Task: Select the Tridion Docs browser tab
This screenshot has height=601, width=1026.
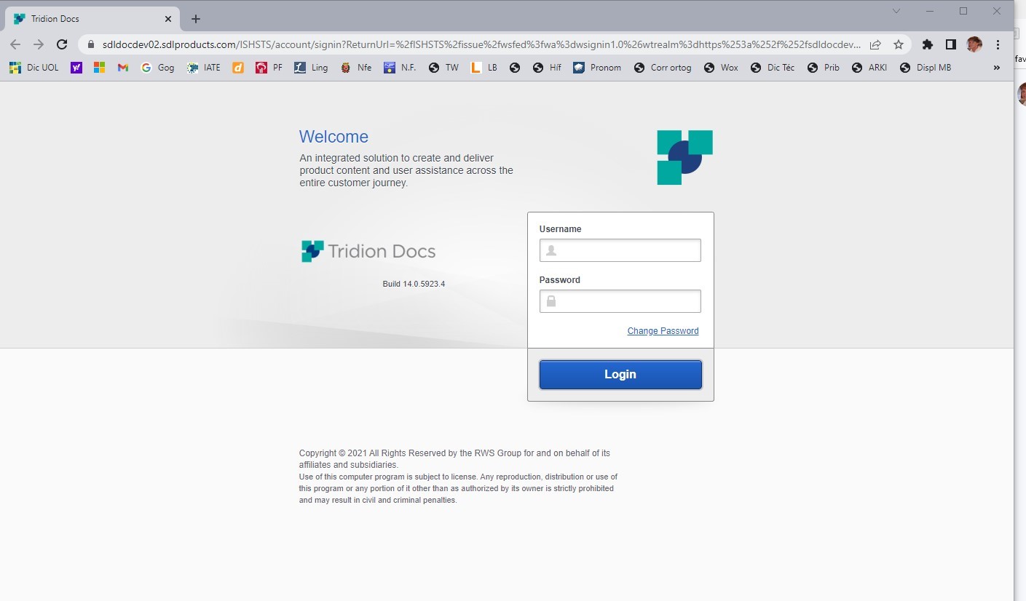Action: [92, 19]
